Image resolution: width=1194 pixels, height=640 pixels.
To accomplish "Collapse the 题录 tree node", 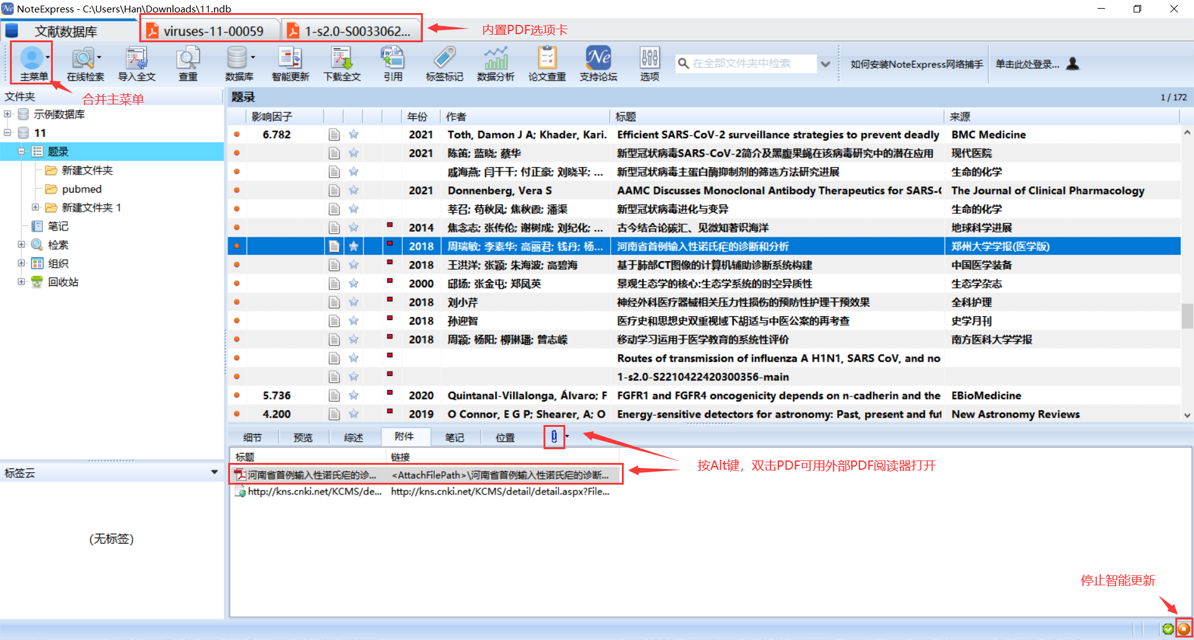I will tap(21, 151).
